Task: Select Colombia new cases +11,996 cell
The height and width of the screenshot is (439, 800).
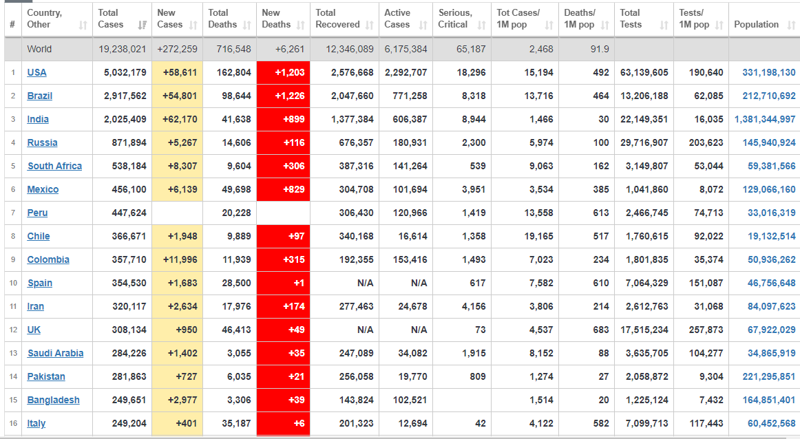Action: (x=177, y=260)
